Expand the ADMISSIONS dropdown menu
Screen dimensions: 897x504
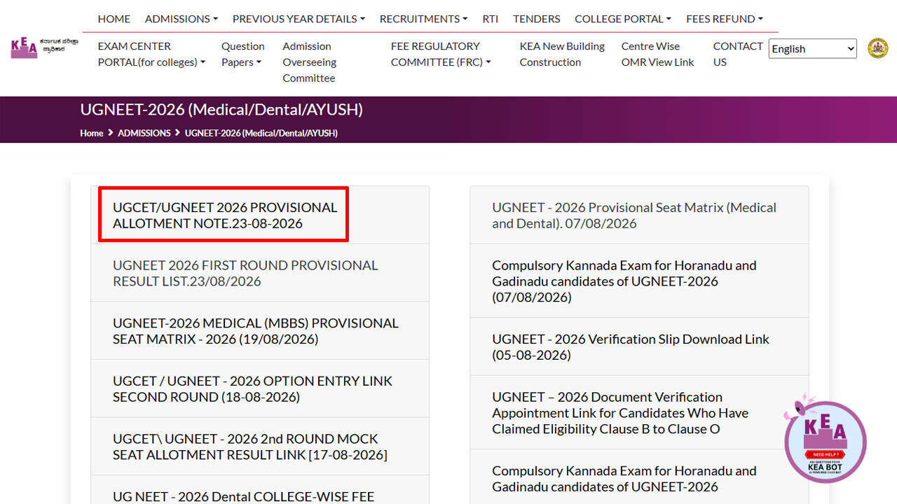tap(182, 19)
